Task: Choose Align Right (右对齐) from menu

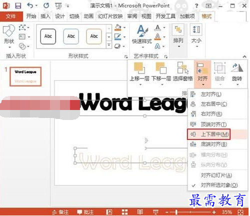Action: [x=217, y=114]
